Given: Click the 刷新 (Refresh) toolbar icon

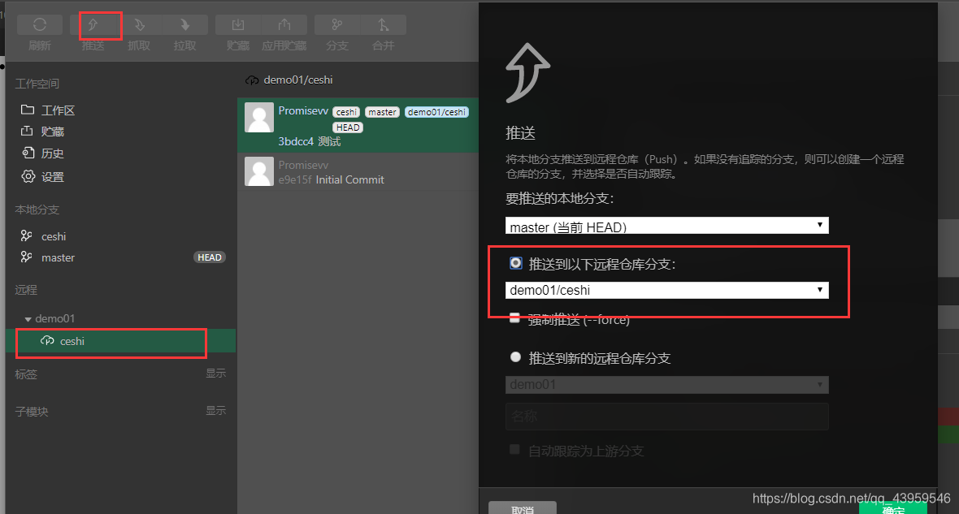Looking at the screenshot, I should pos(39,24).
